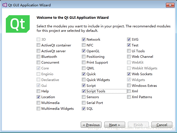Click the greyed-out Gui checkbox
This screenshot has height=133, width=177.
[38, 85]
